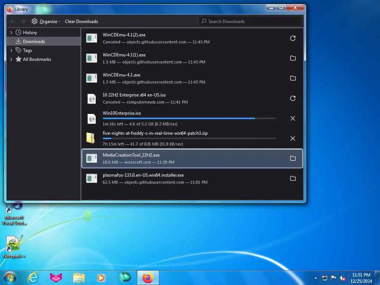This screenshot has height=285, width=380.
Task: Open the Organize menu
Action: (46, 21)
